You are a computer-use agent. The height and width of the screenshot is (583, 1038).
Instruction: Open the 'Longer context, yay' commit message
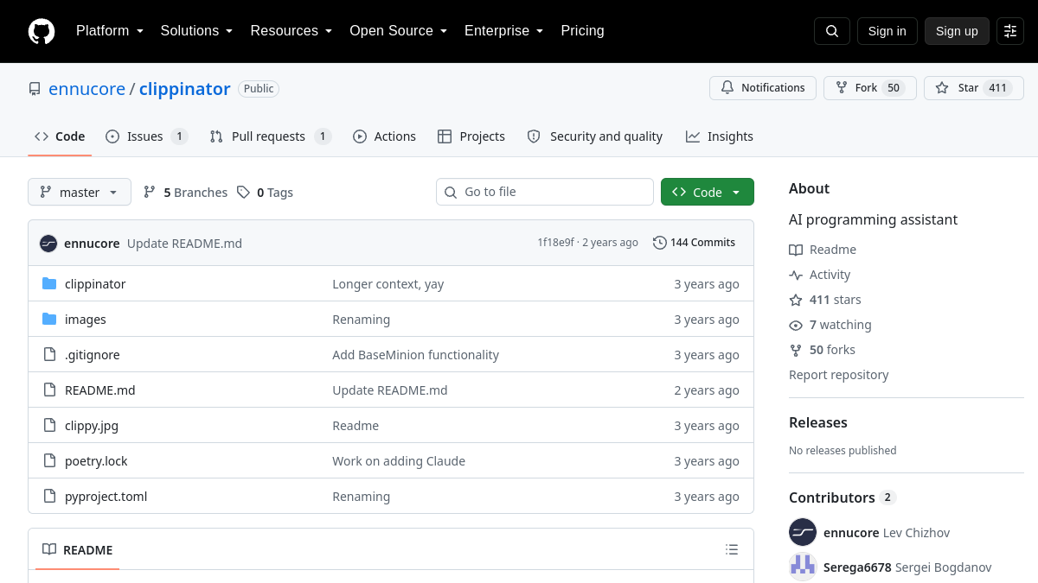point(388,284)
